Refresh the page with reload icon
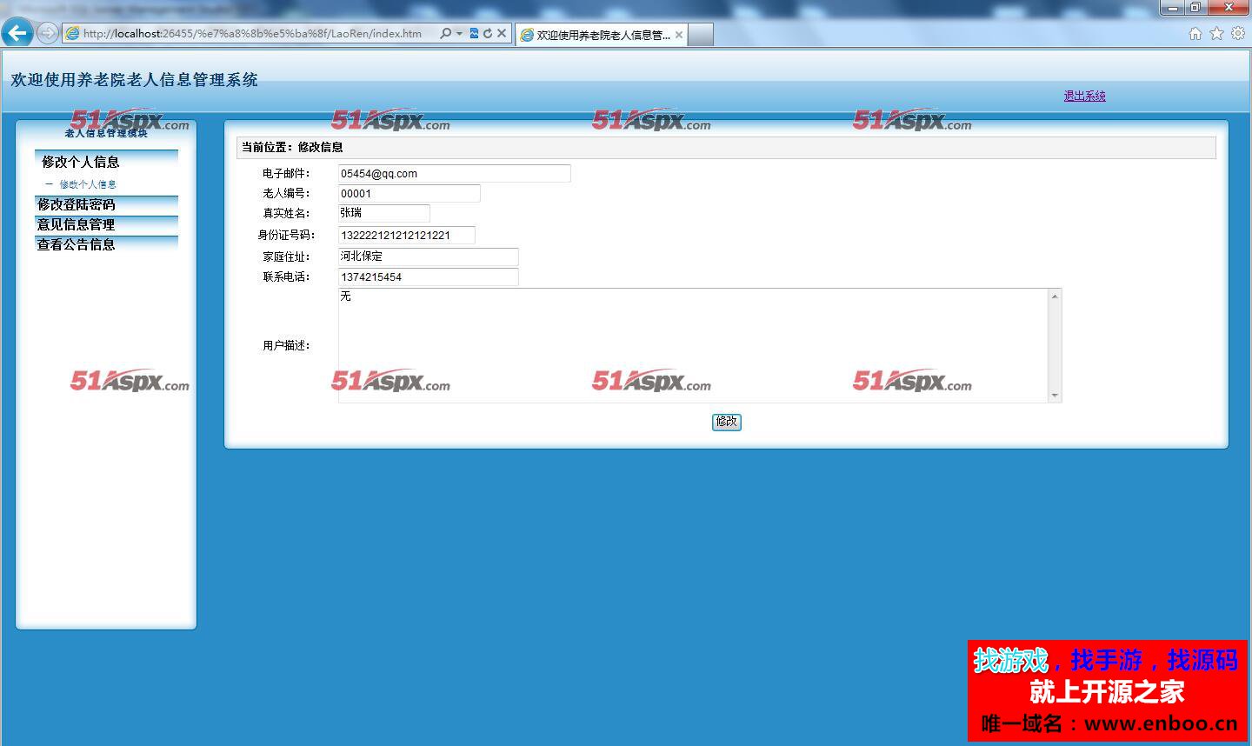1252x746 pixels. 488,33
